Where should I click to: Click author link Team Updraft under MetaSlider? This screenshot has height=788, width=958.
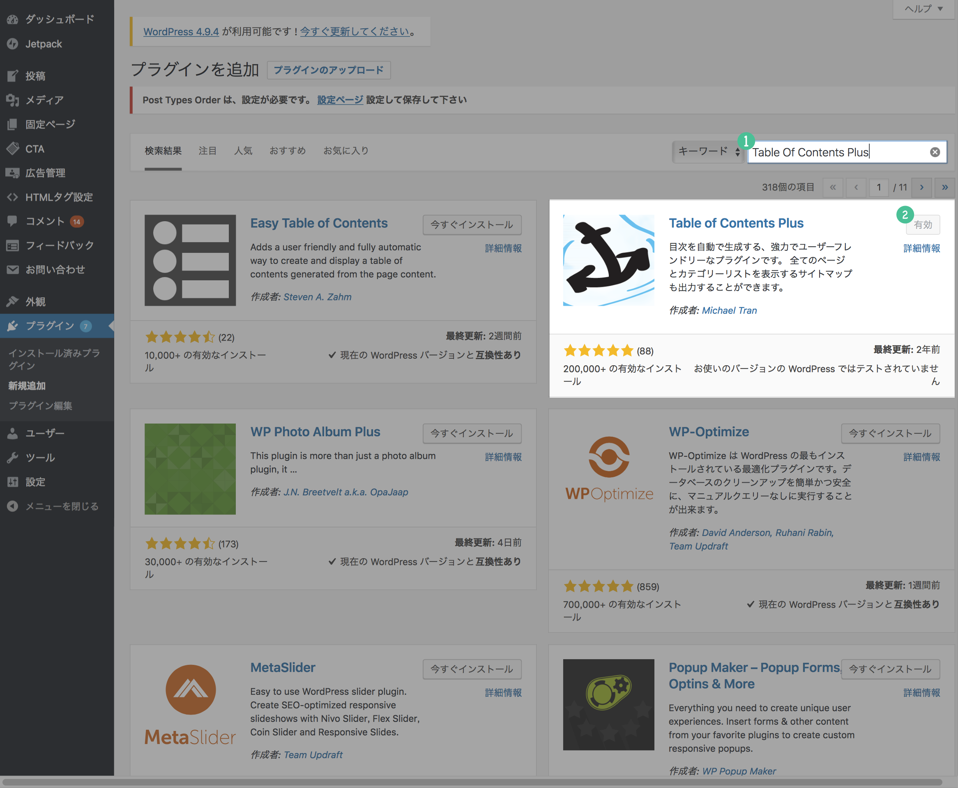coord(313,755)
